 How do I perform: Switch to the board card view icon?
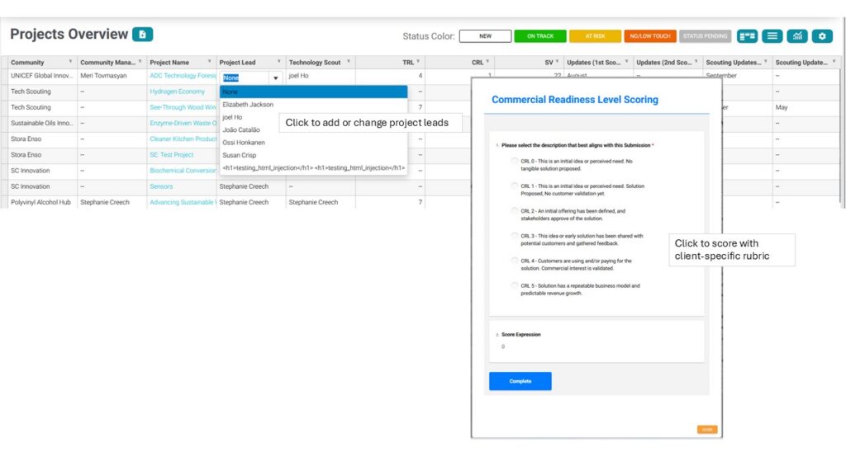[747, 36]
